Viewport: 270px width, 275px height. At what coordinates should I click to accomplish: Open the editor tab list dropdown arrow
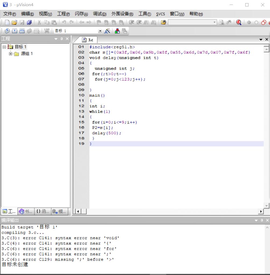[261, 40]
